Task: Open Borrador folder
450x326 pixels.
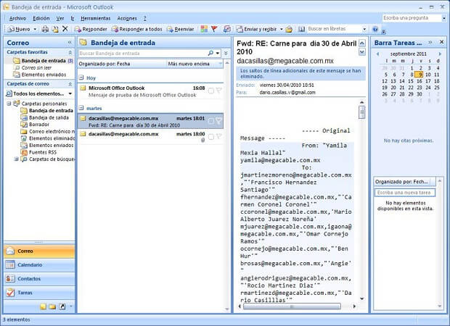Action: [36, 125]
